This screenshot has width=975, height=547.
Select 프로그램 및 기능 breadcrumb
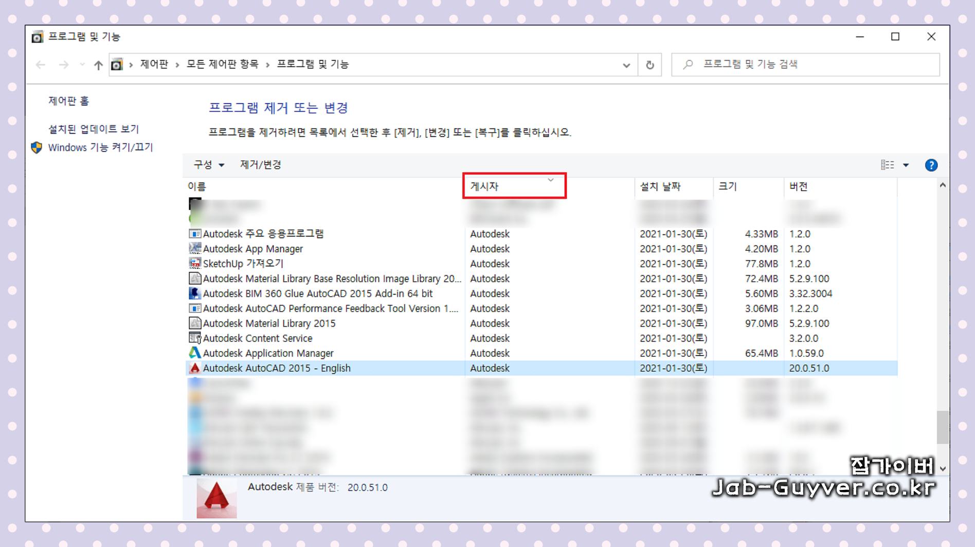click(313, 64)
